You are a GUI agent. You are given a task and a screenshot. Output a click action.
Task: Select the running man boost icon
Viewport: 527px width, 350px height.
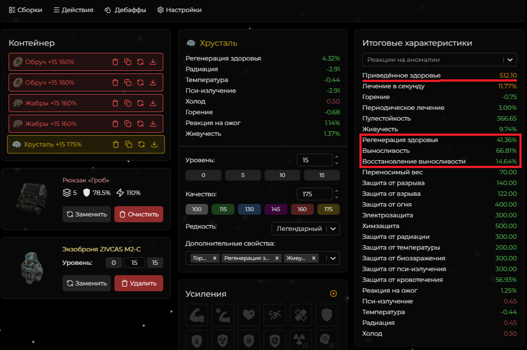tap(272, 315)
